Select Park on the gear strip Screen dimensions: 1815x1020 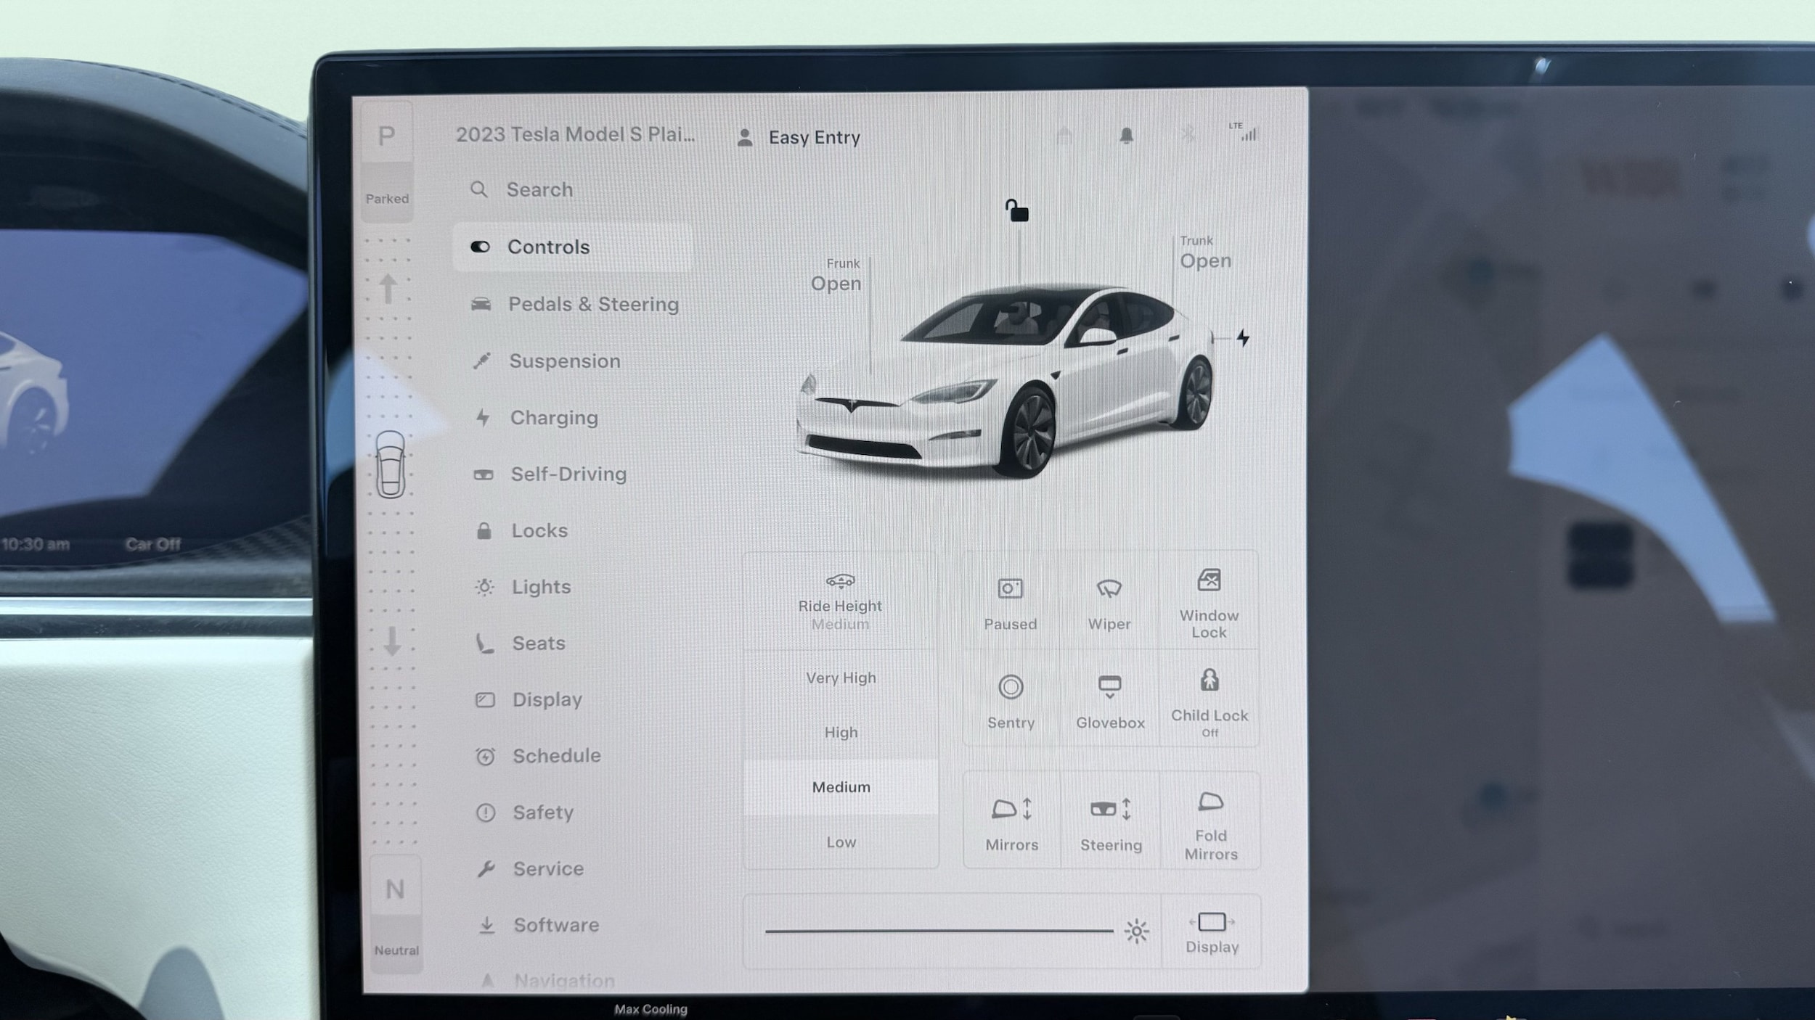[387, 161]
